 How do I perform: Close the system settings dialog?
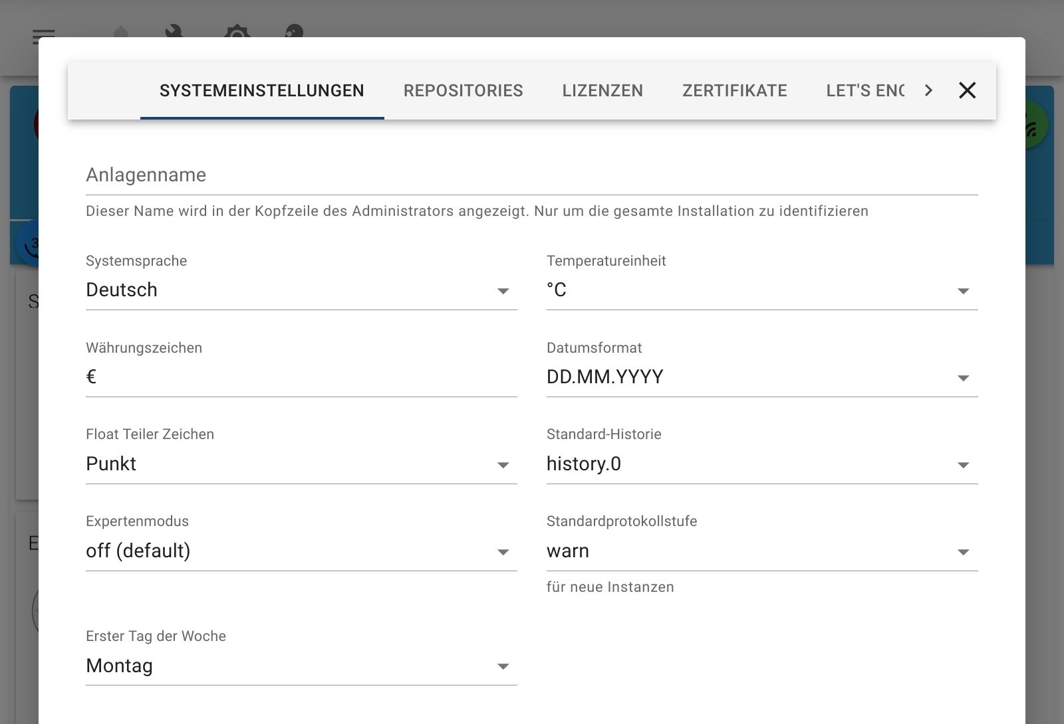point(967,90)
